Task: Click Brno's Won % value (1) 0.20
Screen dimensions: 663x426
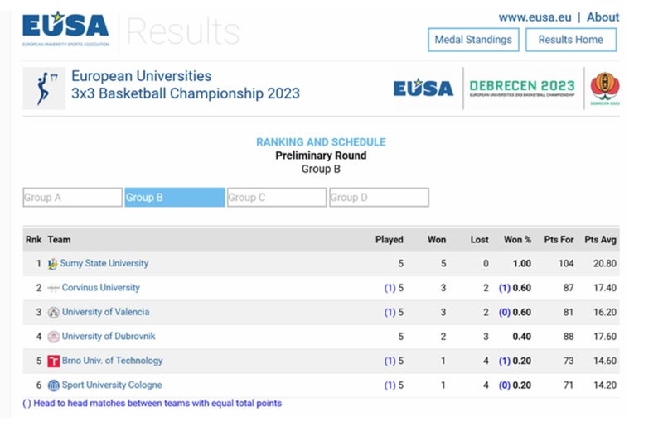Action: 515,361
